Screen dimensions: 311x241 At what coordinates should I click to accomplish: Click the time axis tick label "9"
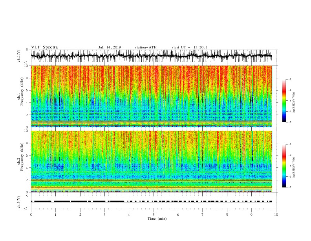(251, 215)
